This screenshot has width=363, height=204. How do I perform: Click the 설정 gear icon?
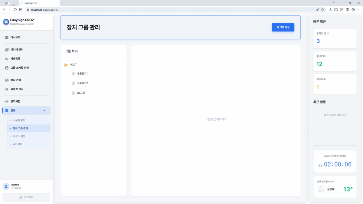coord(7,111)
